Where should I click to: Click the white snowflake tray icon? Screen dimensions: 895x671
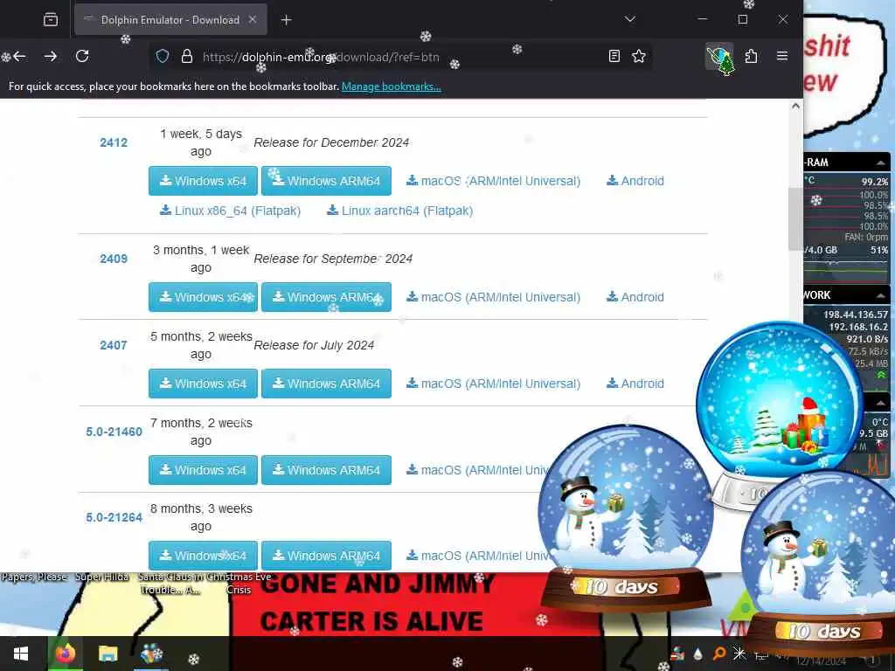tap(739, 654)
